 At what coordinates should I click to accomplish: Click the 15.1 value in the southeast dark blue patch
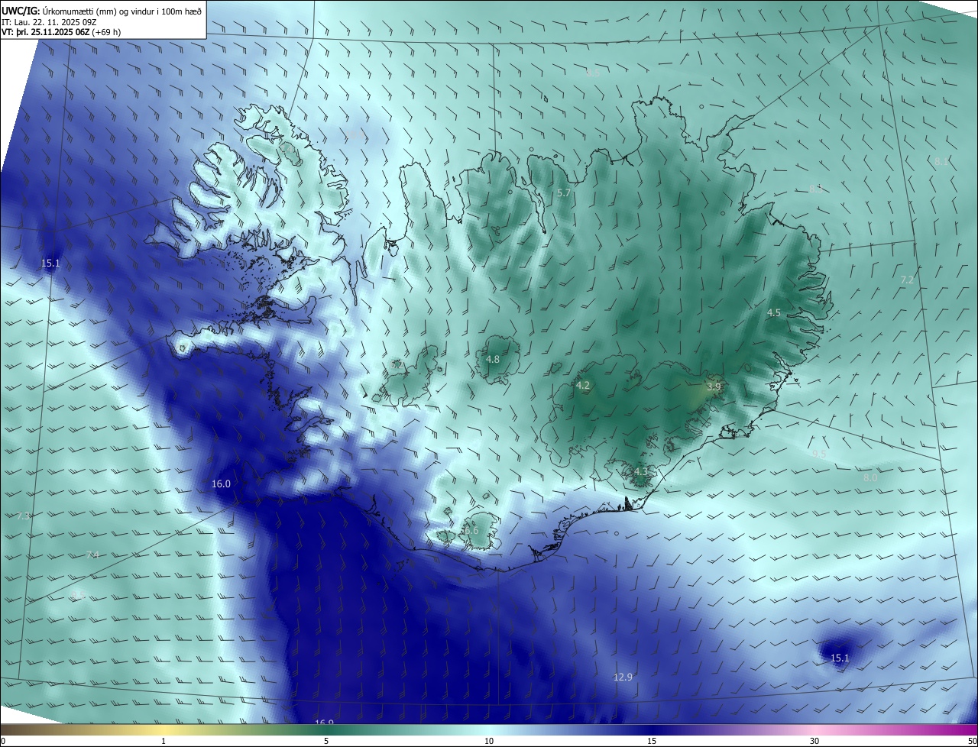pyautogui.click(x=840, y=658)
